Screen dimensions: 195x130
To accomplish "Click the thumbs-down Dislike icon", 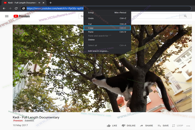I will (x=123, y=126).
